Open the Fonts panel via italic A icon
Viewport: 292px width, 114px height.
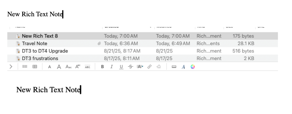[x=183, y=67]
